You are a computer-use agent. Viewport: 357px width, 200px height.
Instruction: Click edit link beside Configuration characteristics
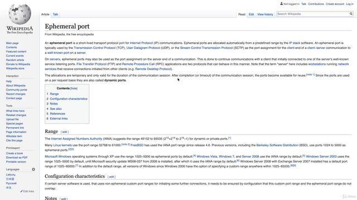point(112,177)
